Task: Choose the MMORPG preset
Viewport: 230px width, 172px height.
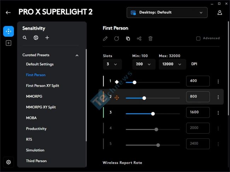Action: (34, 96)
